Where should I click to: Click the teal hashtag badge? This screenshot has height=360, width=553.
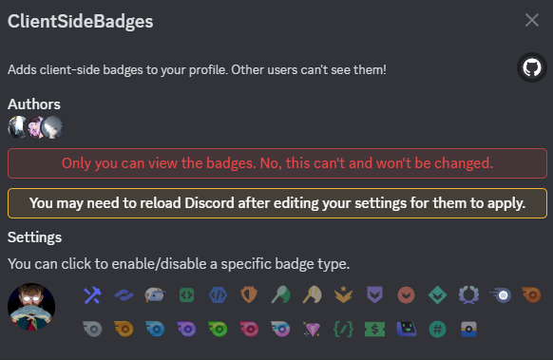point(437,330)
